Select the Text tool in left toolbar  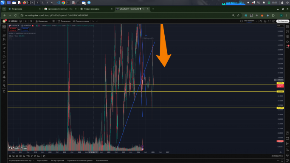tap(4, 53)
